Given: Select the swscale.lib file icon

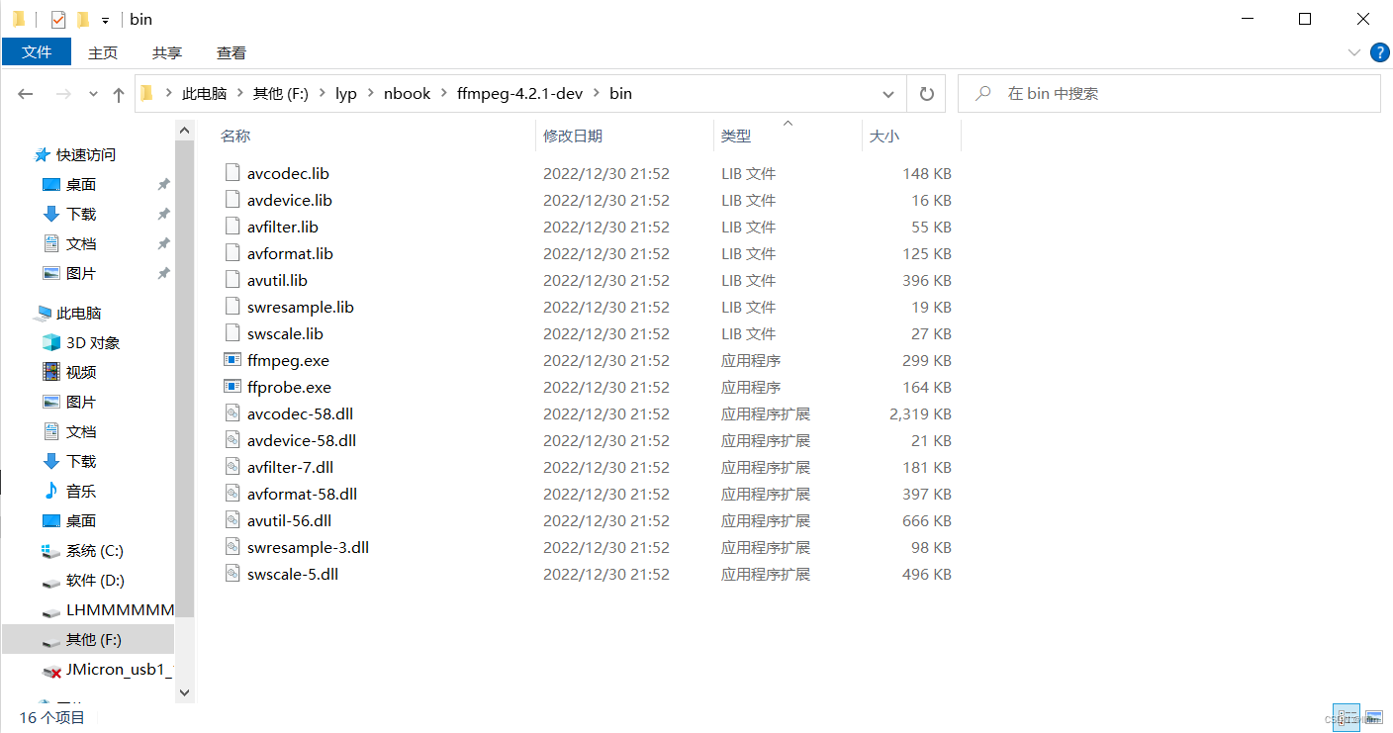Looking at the screenshot, I should point(232,333).
